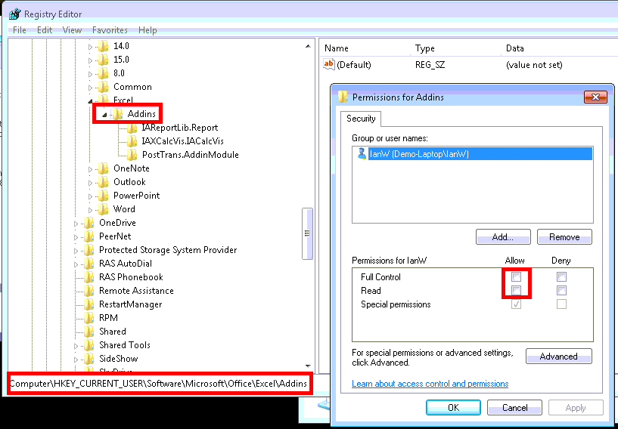Cancel the Permissions dialog
Viewport: 618px width, 429px height.
point(514,407)
